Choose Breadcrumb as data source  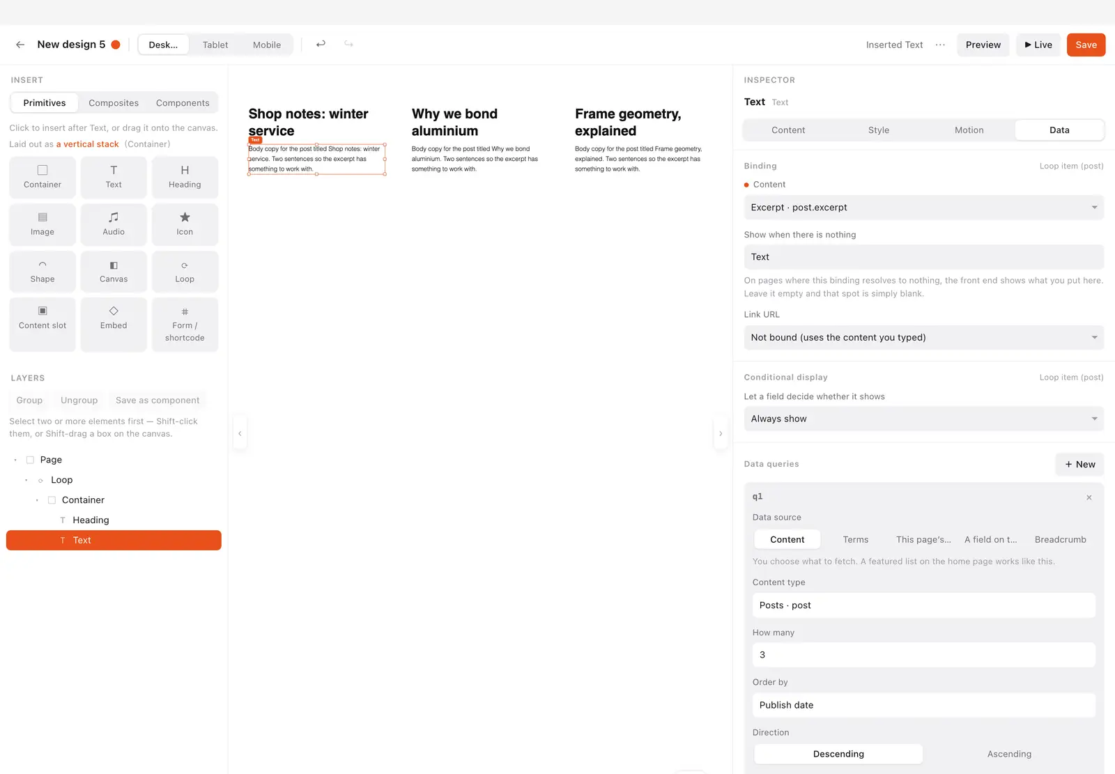(1060, 539)
